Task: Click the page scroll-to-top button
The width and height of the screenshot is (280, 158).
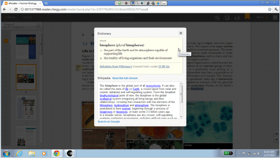Action: tap(276, 134)
